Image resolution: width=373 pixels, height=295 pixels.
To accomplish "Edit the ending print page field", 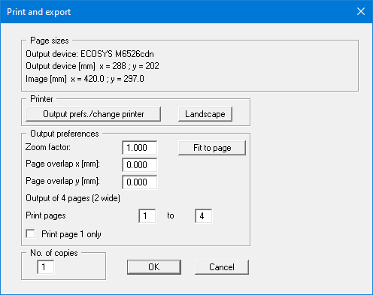I will point(203,216).
